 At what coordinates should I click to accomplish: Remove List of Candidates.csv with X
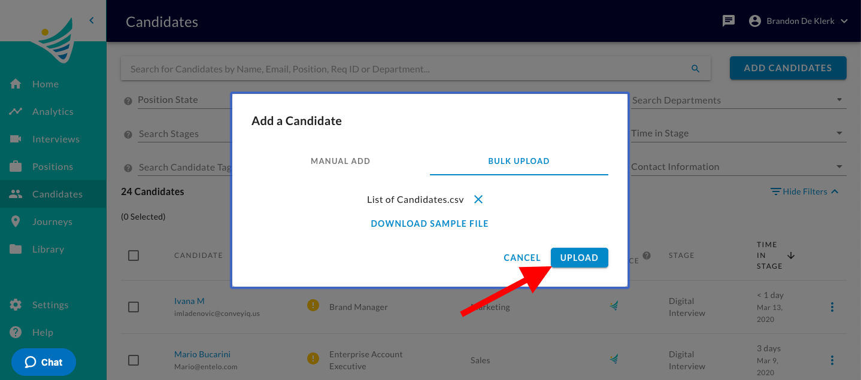478,199
